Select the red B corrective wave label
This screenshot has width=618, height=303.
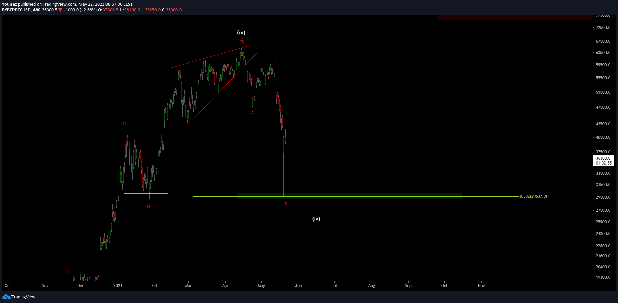(x=274, y=59)
